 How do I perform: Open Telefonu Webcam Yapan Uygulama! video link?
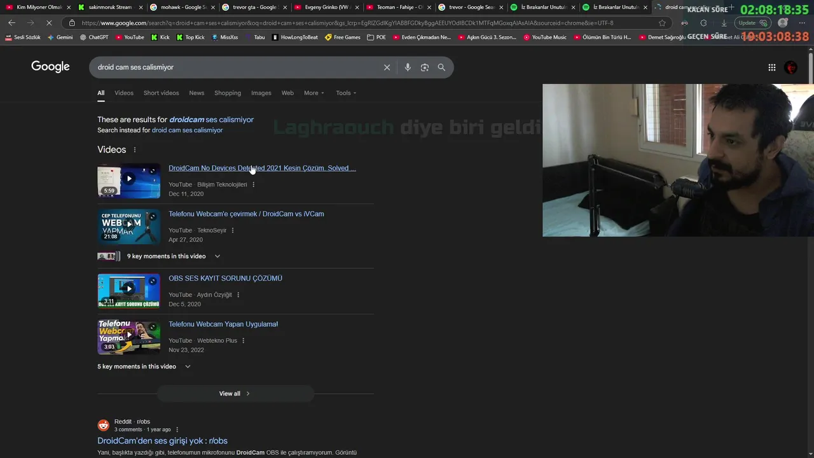point(223,324)
